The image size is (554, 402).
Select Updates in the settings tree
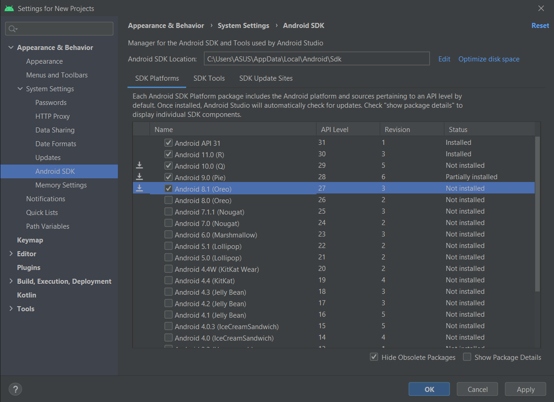[x=48, y=158]
